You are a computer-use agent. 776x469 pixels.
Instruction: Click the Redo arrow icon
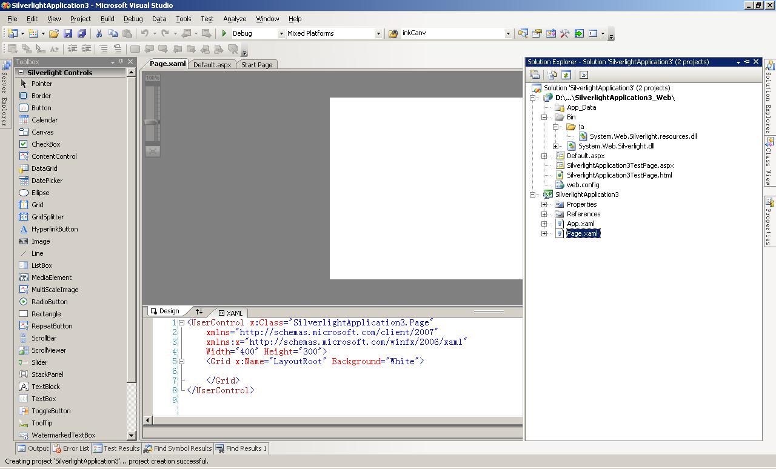click(x=165, y=33)
